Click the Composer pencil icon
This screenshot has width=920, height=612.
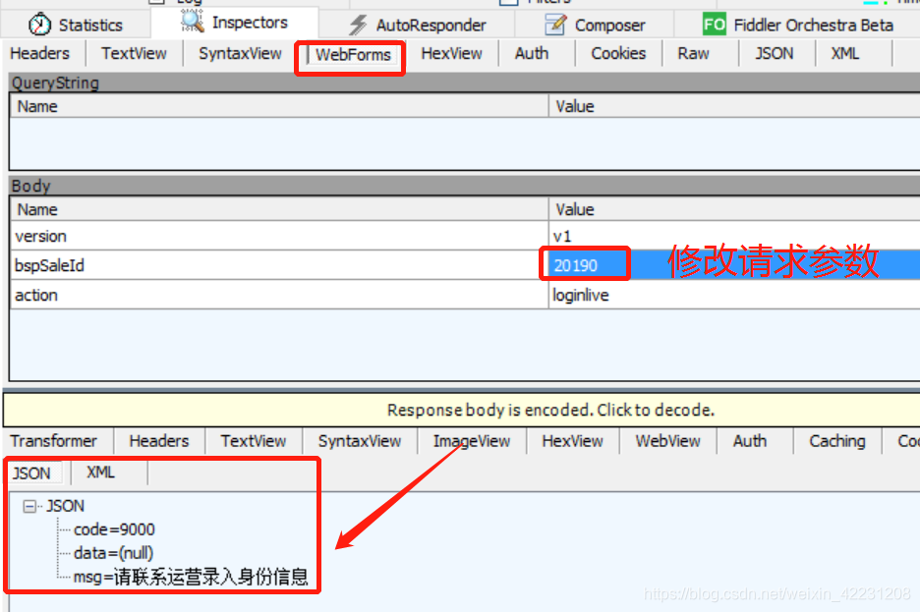click(x=555, y=25)
